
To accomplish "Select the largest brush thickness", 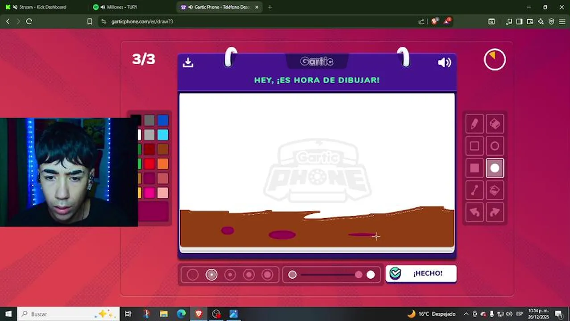I will click(268, 275).
